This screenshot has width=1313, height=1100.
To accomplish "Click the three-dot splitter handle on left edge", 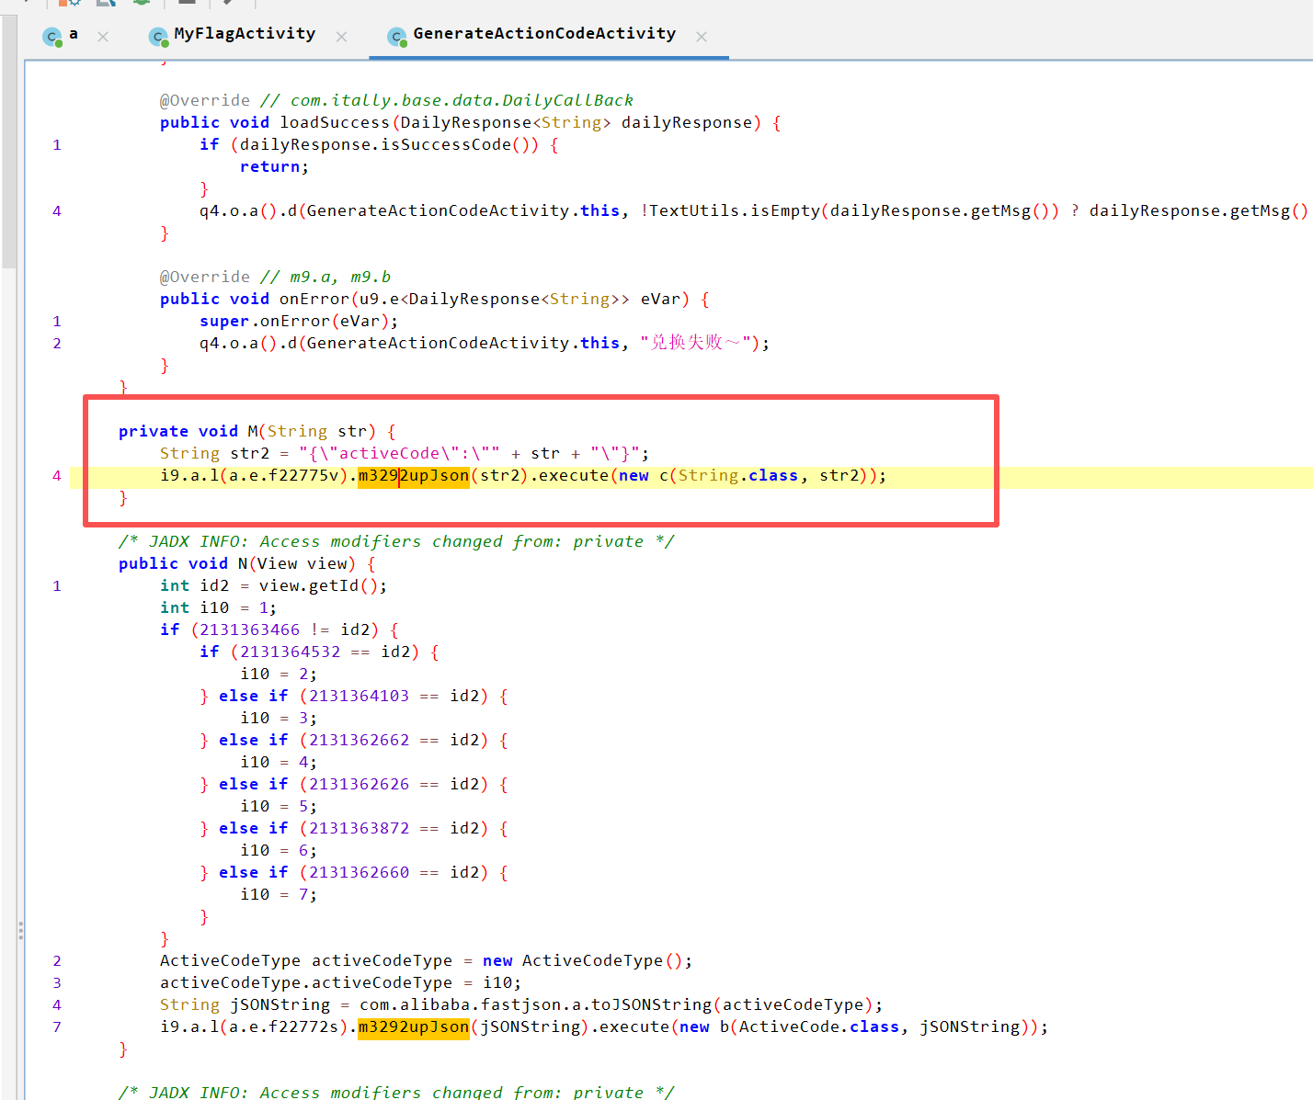I will click(x=20, y=931).
